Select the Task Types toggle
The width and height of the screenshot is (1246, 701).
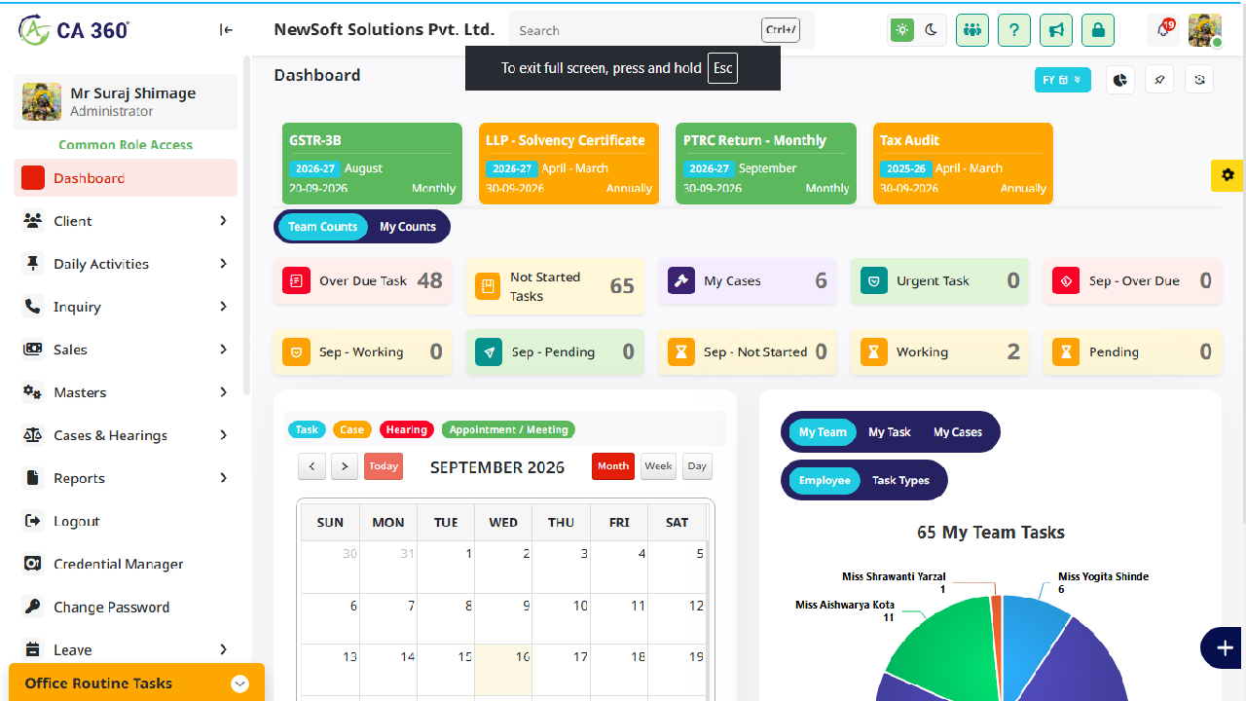pos(900,480)
